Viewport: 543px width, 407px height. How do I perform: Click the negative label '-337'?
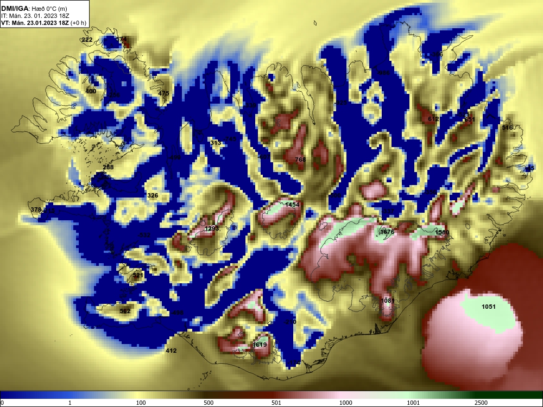388,211
